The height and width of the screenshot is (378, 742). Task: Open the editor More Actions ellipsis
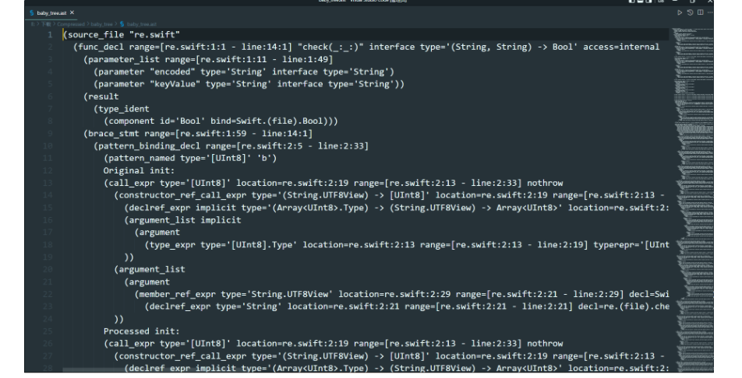point(710,12)
